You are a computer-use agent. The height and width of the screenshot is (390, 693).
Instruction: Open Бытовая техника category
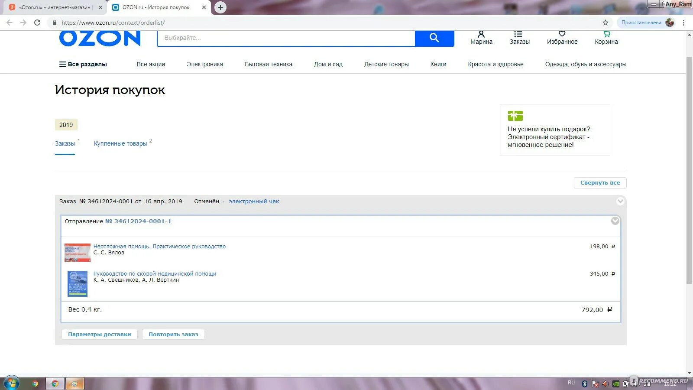click(269, 64)
